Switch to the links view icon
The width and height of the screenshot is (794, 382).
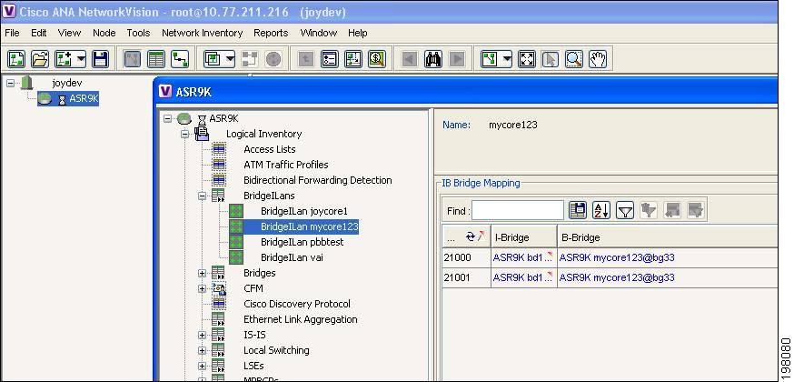(x=180, y=59)
